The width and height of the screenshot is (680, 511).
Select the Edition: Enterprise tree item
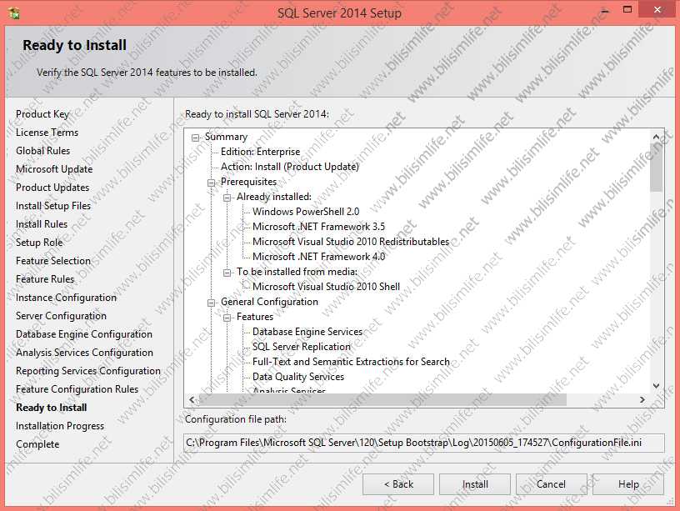(x=260, y=152)
